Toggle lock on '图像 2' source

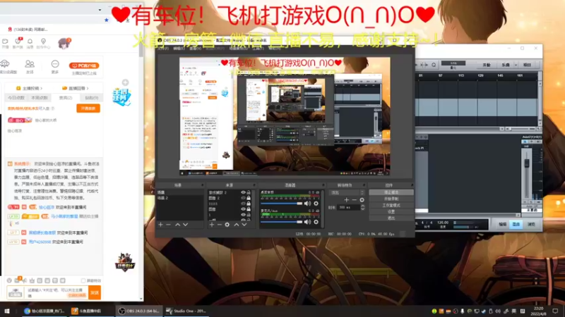pyautogui.click(x=249, y=198)
